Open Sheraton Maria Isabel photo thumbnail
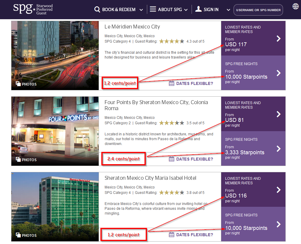 55,207
